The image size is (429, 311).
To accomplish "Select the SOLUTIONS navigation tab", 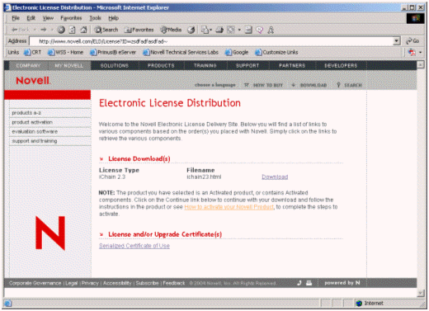I will tap(115, 65).
